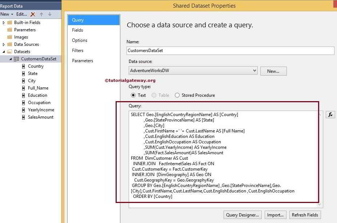Screen dimensions: 337x223
Task: Click the Refresh Fields button
Action: [305, 215]
